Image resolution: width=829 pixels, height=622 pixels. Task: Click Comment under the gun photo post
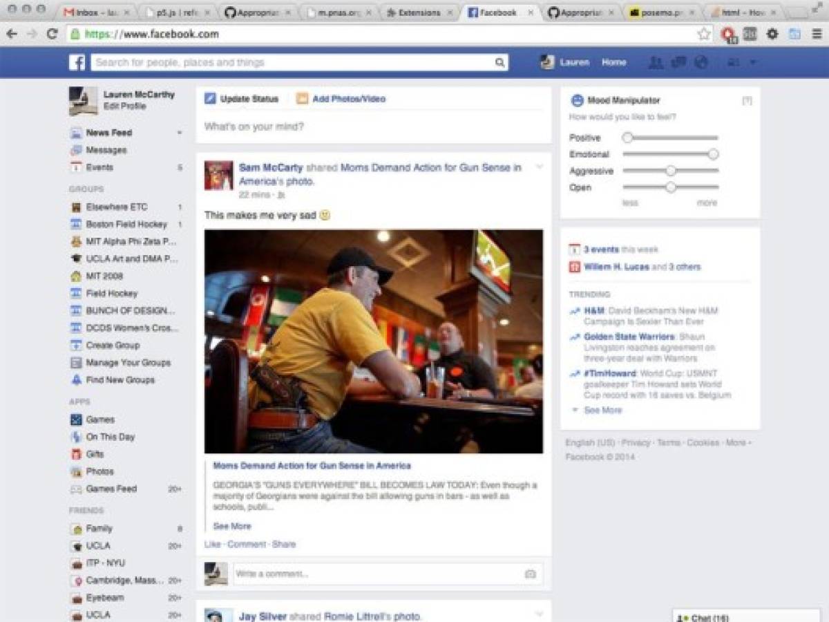pyautogui.click(x=246, y=544)
